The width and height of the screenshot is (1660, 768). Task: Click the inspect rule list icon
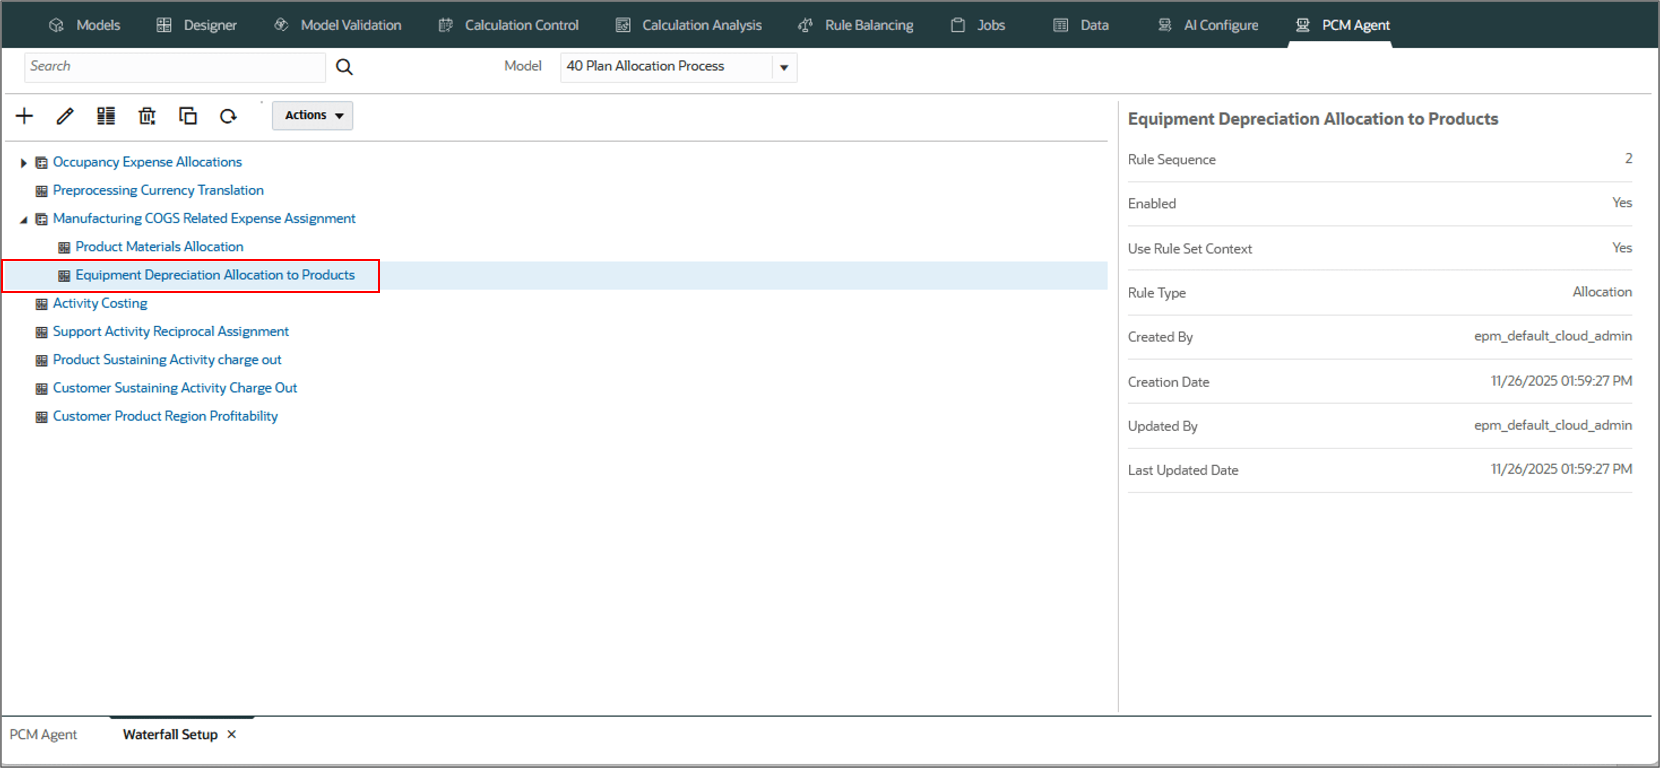(x=106, y=116)
